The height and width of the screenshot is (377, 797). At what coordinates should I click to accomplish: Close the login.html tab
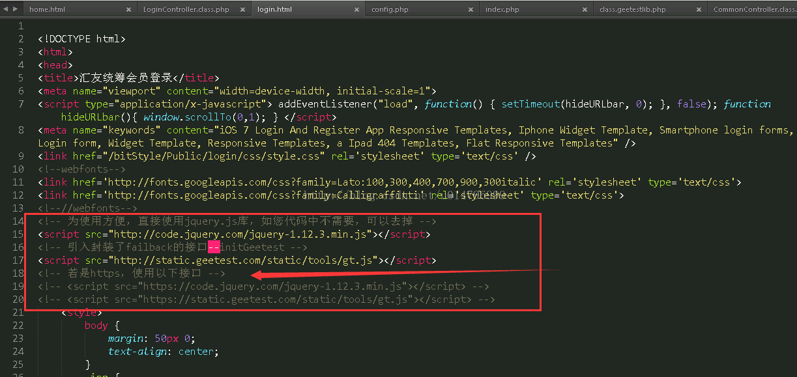click(x=356, y=9)
